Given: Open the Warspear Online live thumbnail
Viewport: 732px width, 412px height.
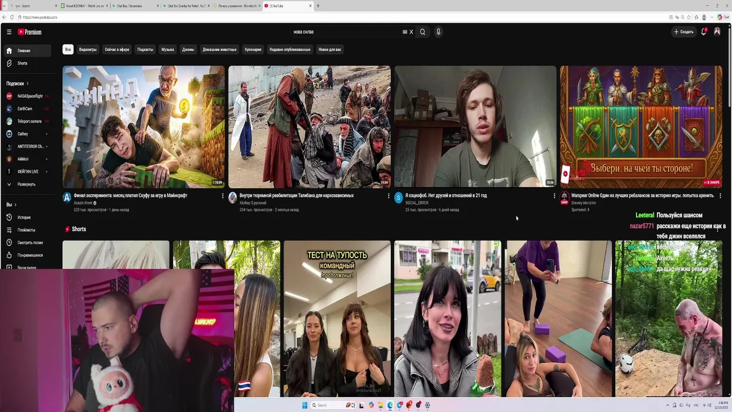Looking at the screenshot, I should (641, 126).
